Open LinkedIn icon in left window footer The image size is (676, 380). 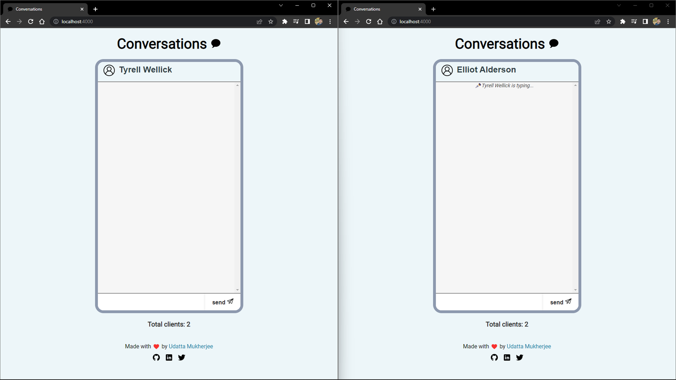click(169, 357)
